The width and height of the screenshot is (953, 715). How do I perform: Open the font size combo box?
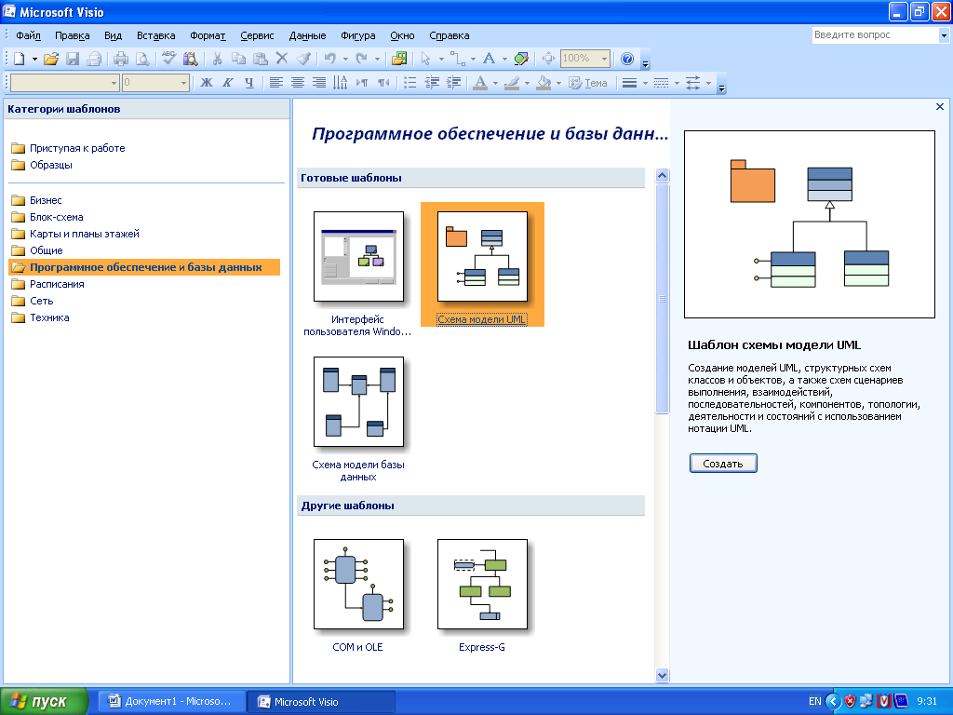click(x=155, y=83)
